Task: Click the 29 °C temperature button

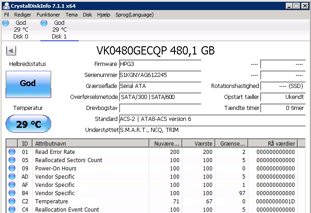Action: point(28,124)
